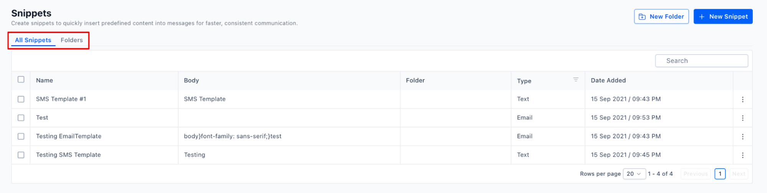Tick the checkbox for the Test row

21,118
